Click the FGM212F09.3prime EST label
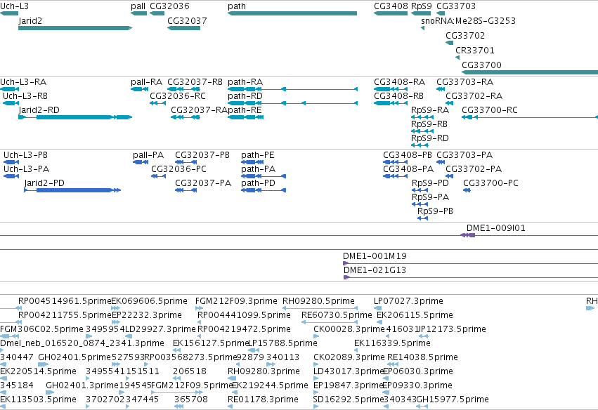 (x=236, y=301)
